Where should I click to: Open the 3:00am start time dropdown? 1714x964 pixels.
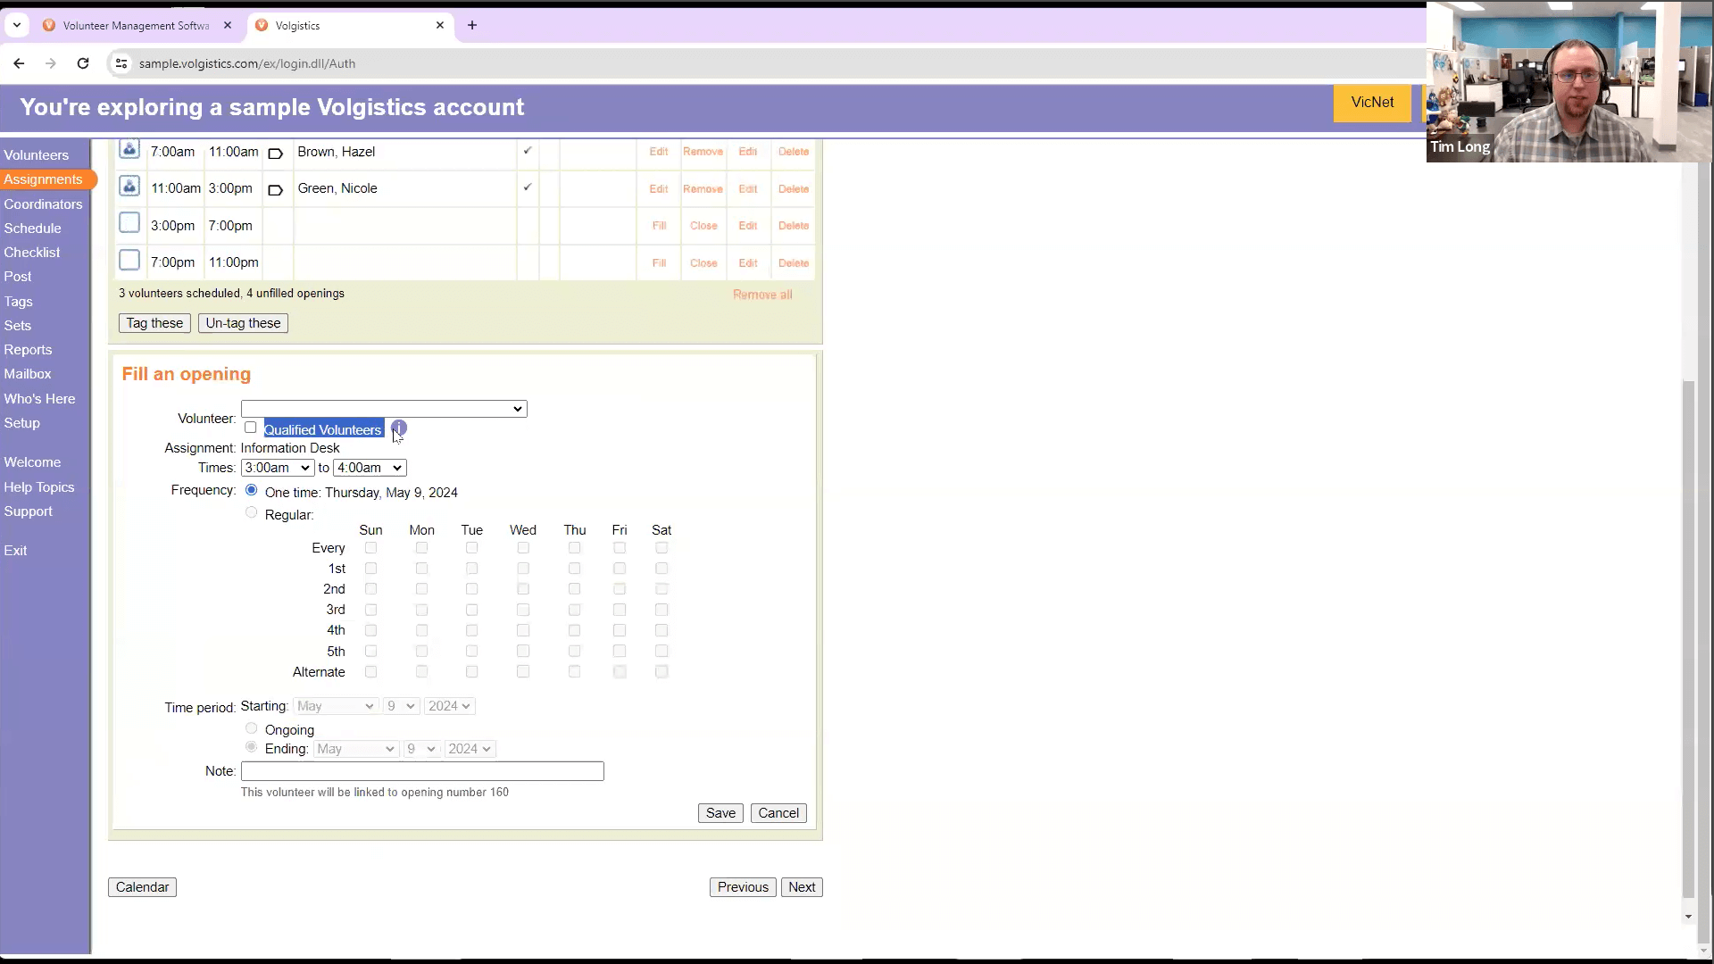277,468
